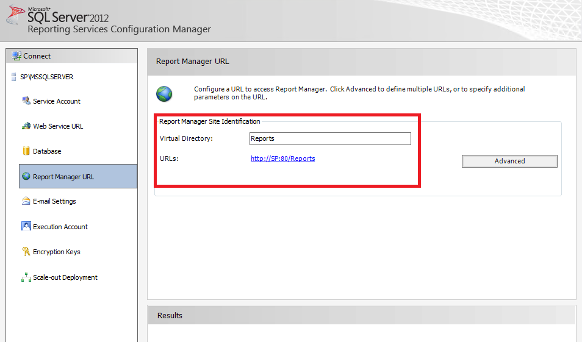Click the Database cylinder icon
Screen dimensions: 582x342
(26, 151)
